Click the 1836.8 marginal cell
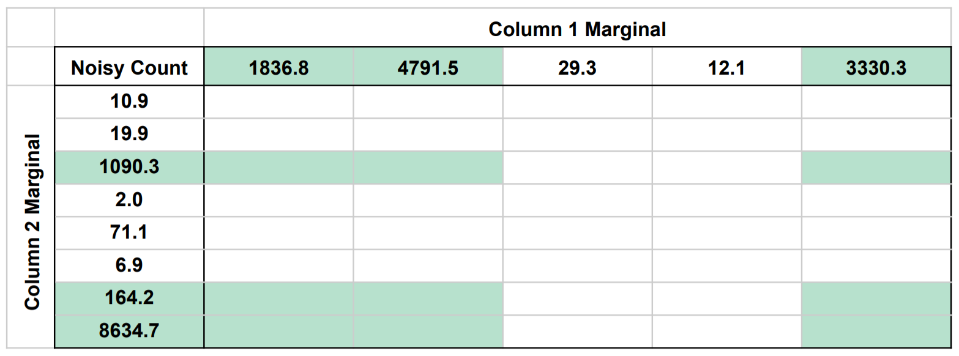Image resolution: width=959 pixels, height=356 pixels. [278, 68]
